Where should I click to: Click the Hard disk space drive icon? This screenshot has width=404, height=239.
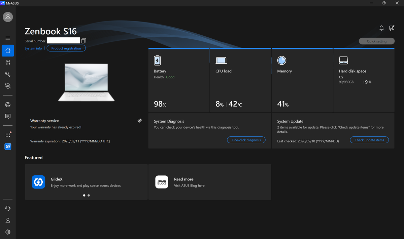click(x=343, y=61)
